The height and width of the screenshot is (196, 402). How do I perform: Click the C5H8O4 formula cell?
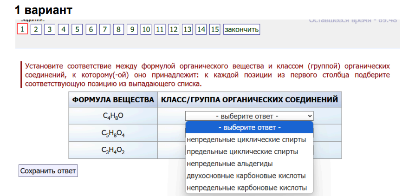point(113,133)
